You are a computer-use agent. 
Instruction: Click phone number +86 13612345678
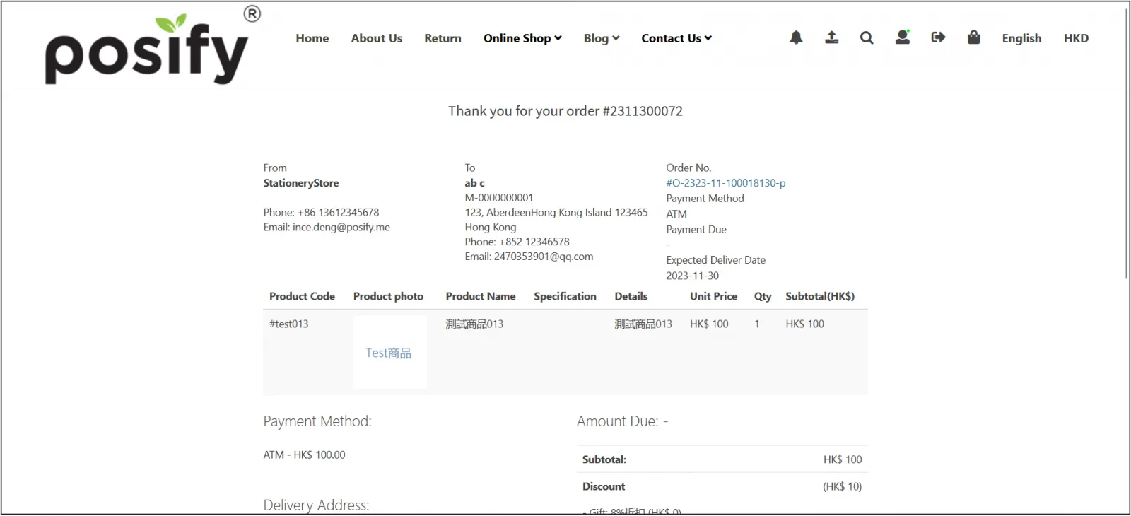(338, 212)
